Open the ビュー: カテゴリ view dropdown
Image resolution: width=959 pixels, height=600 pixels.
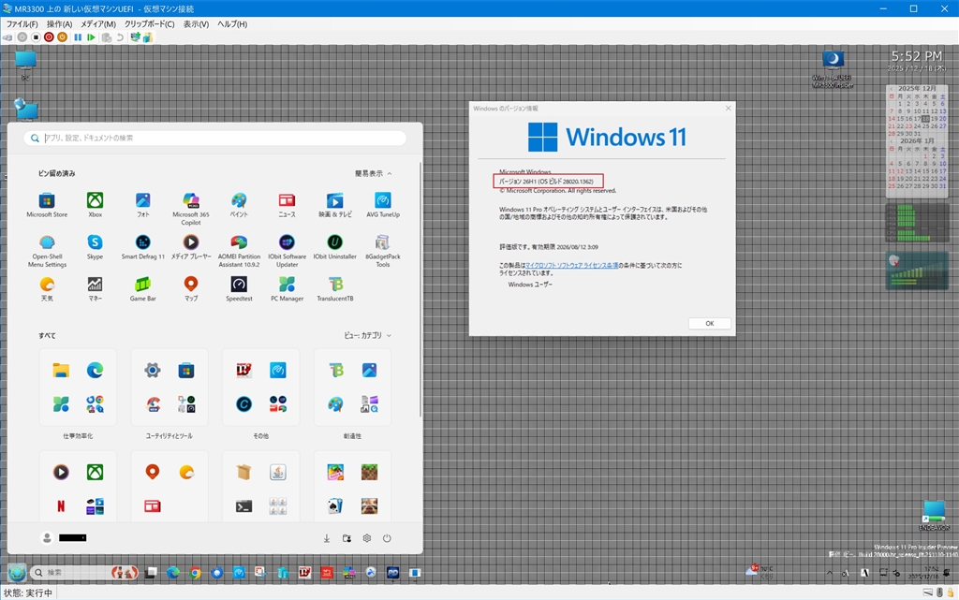(x=367, y=335)
